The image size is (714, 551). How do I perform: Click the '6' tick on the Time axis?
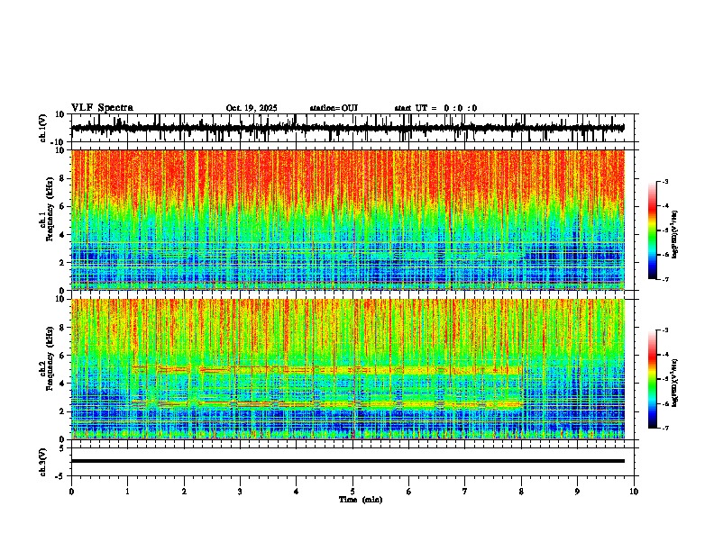[409, 492]
